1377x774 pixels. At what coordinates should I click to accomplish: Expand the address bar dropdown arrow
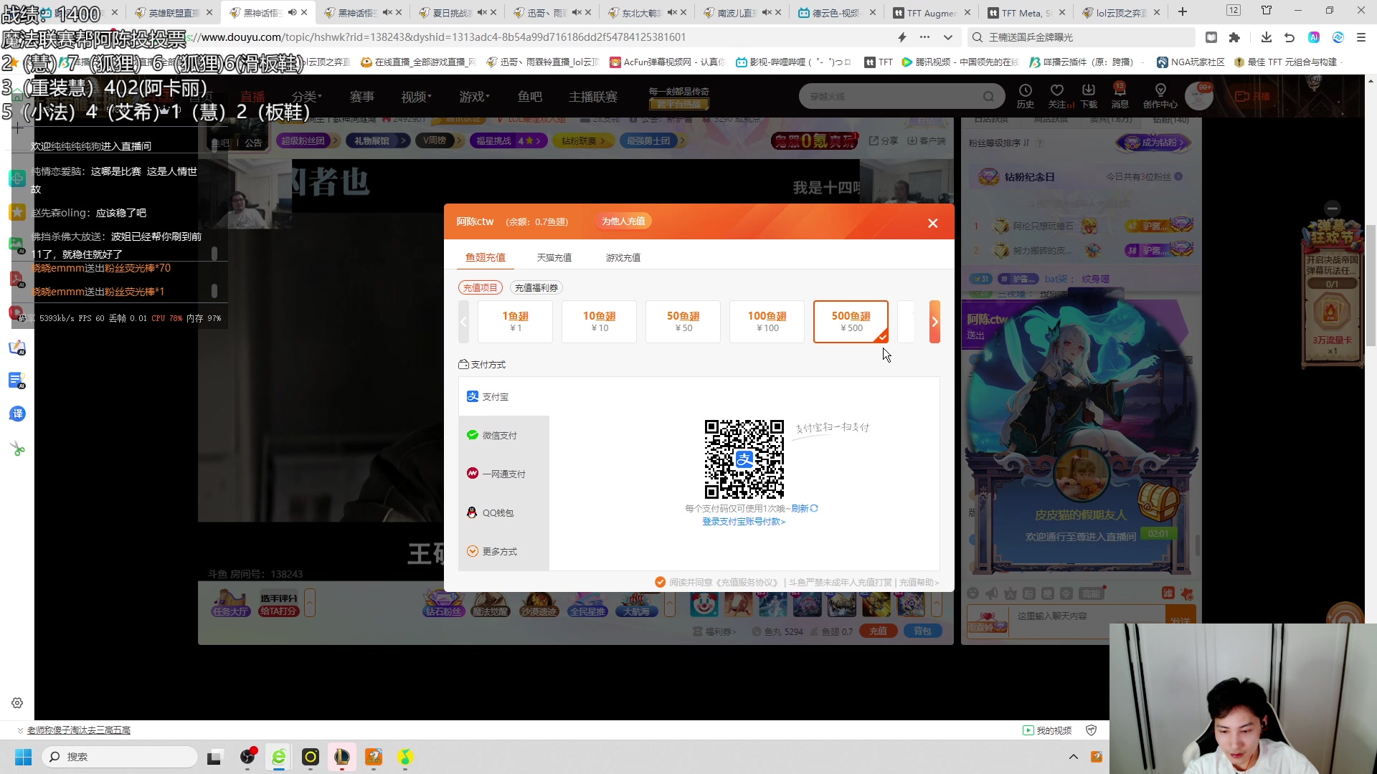pos(947,37)
